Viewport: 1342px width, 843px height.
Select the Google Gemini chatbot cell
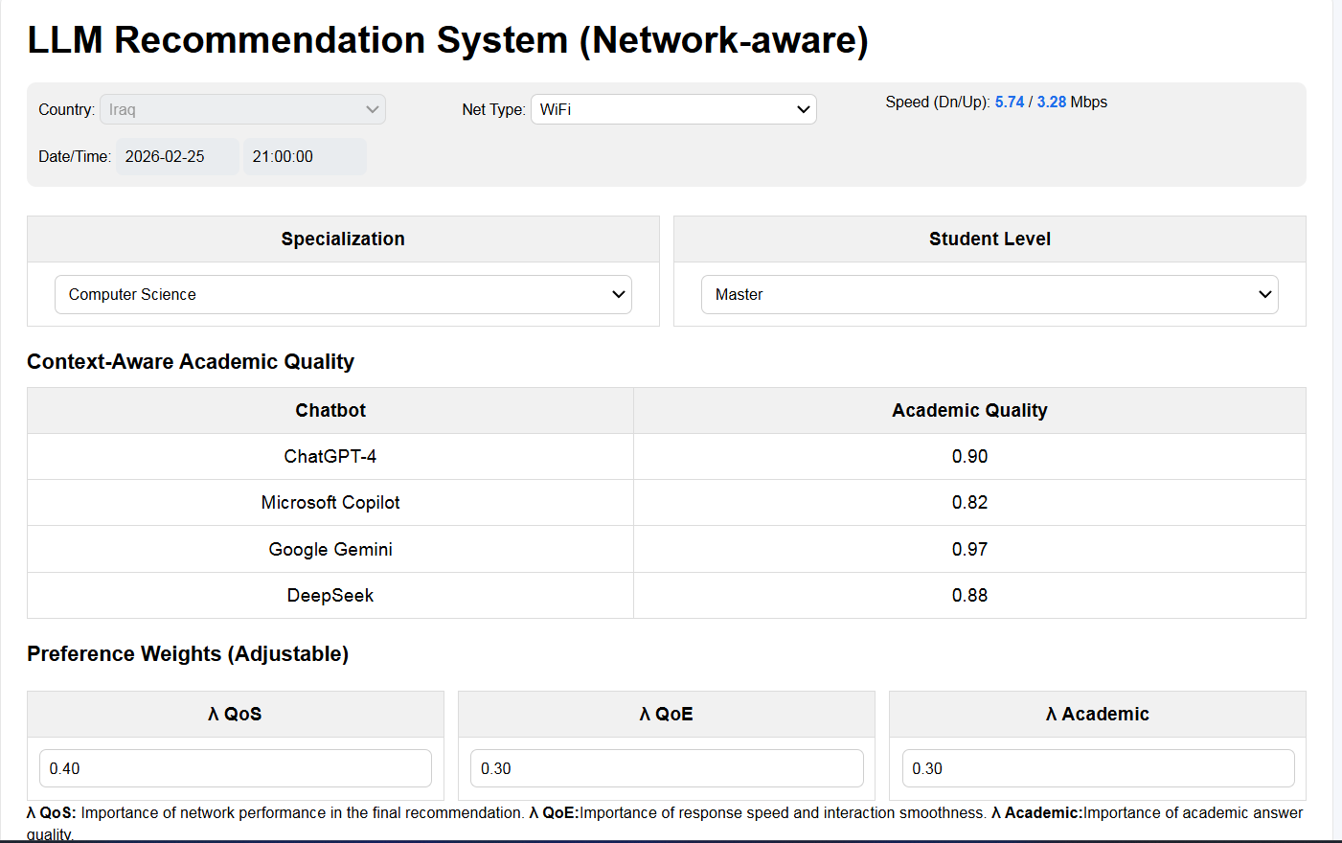coord(330,549)
